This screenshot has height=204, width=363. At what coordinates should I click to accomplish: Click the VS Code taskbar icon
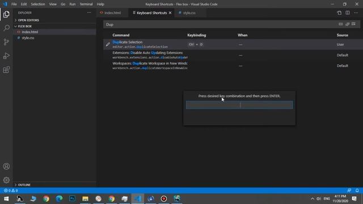point(138,199)
